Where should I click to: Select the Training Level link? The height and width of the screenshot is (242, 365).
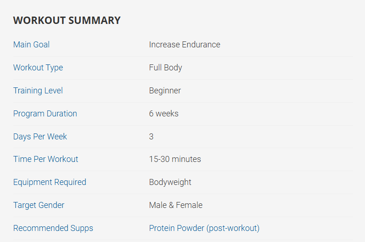[38, 91]
